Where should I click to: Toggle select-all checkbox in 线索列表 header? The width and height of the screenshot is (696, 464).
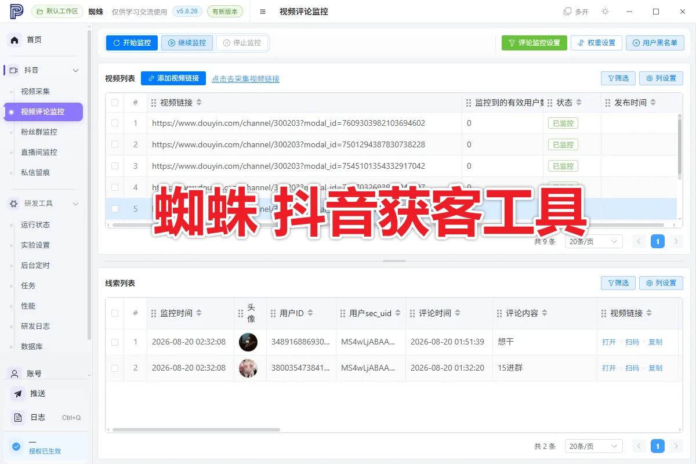[115, 313]
